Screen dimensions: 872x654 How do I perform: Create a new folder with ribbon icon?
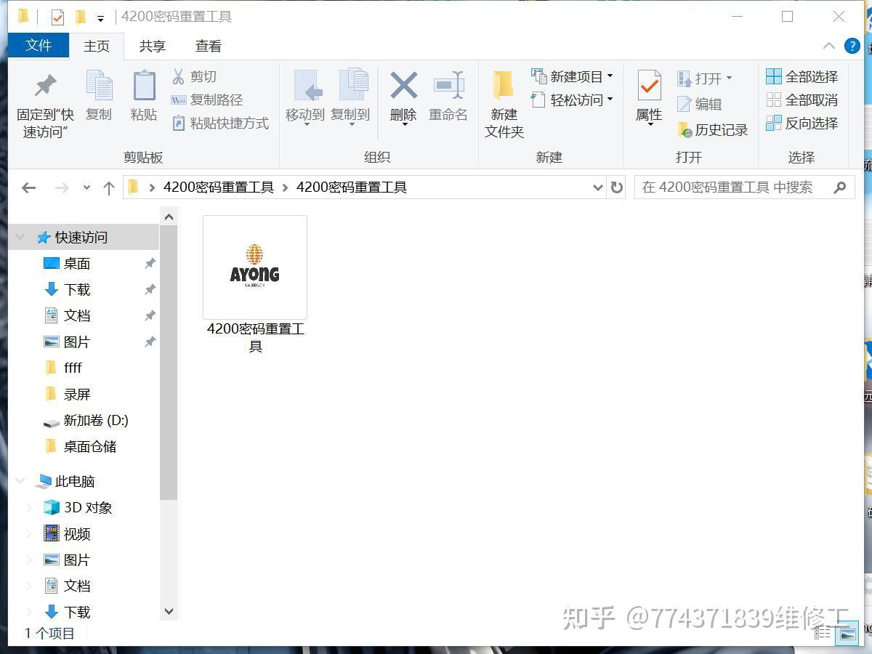(504, 87)
